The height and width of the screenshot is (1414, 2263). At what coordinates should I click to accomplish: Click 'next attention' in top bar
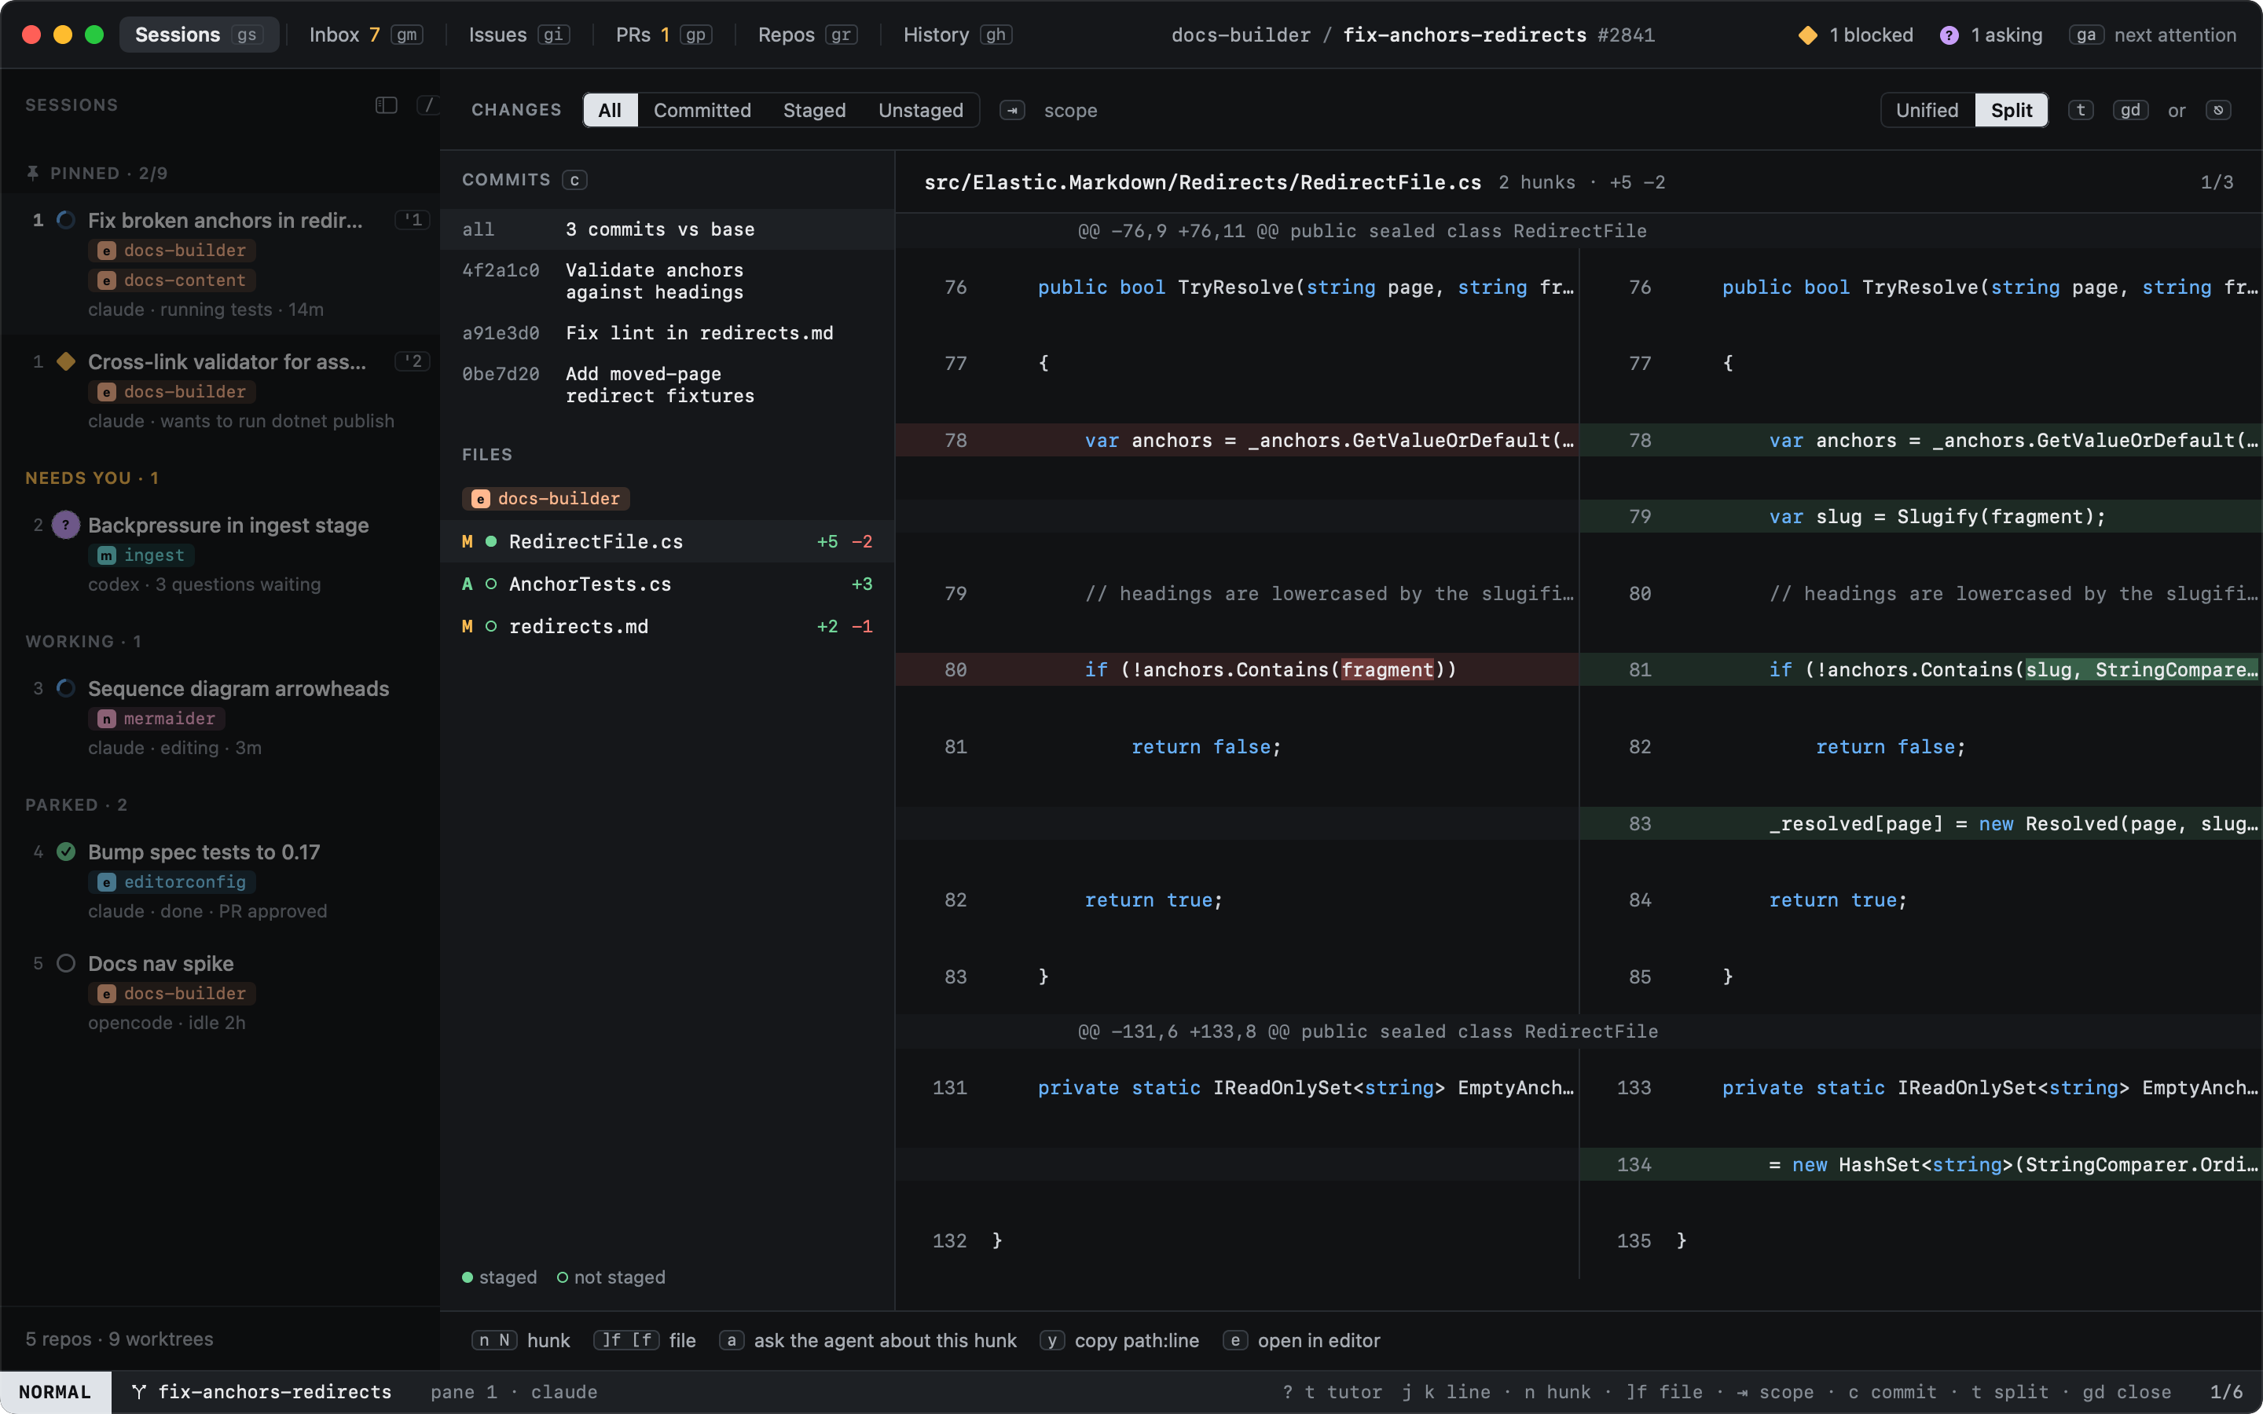pos(2174,35)
